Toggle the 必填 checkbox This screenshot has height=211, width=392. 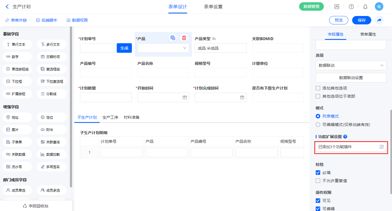[318, 173]
